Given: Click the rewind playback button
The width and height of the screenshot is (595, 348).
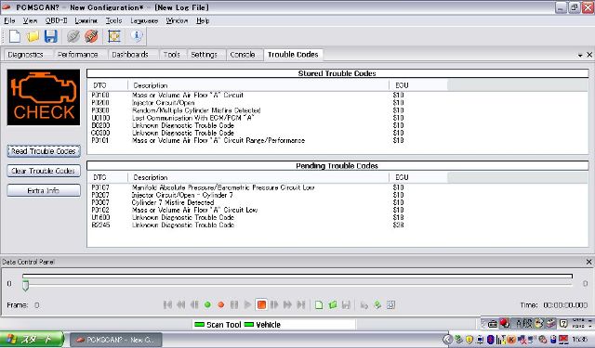Looking at the screenshot, I should pos(181,304).
